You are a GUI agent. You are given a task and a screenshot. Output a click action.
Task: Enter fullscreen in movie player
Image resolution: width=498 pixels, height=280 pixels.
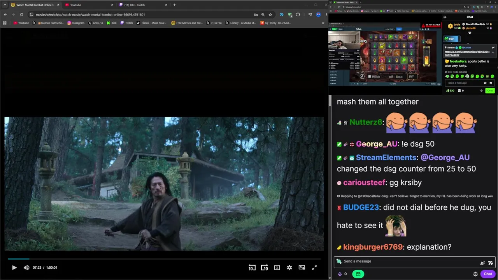tap(314, 268)
